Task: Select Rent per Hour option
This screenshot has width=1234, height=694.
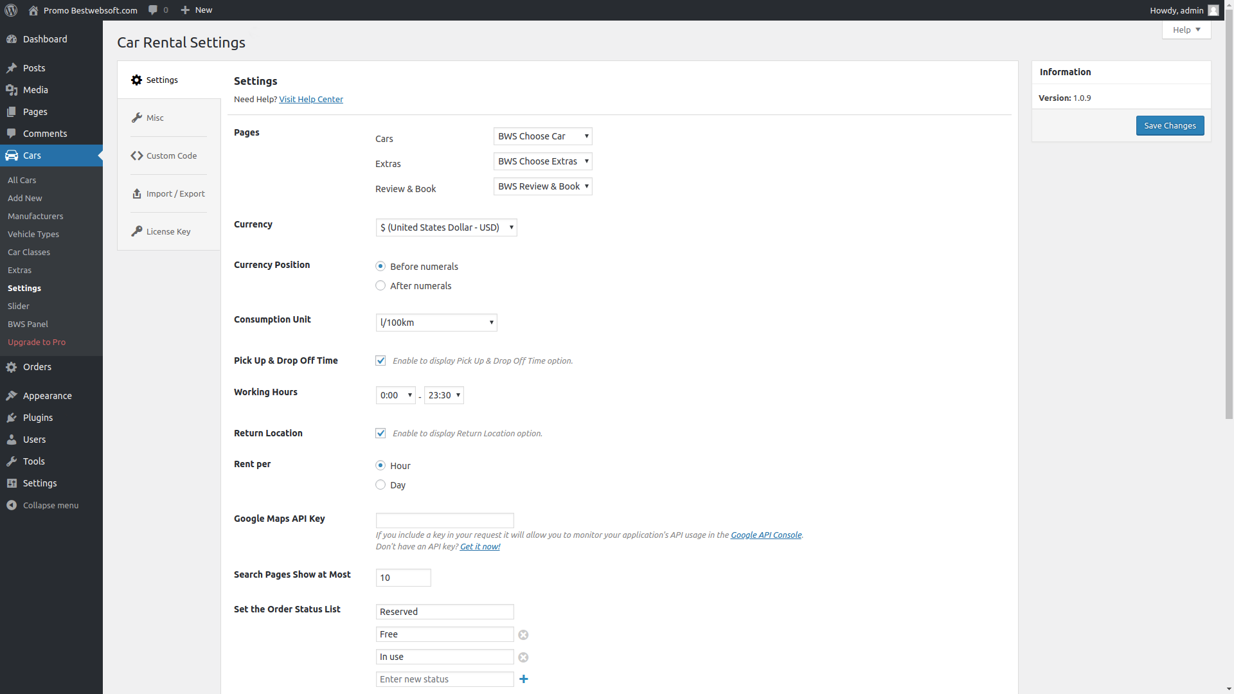Action: (380, 465)
